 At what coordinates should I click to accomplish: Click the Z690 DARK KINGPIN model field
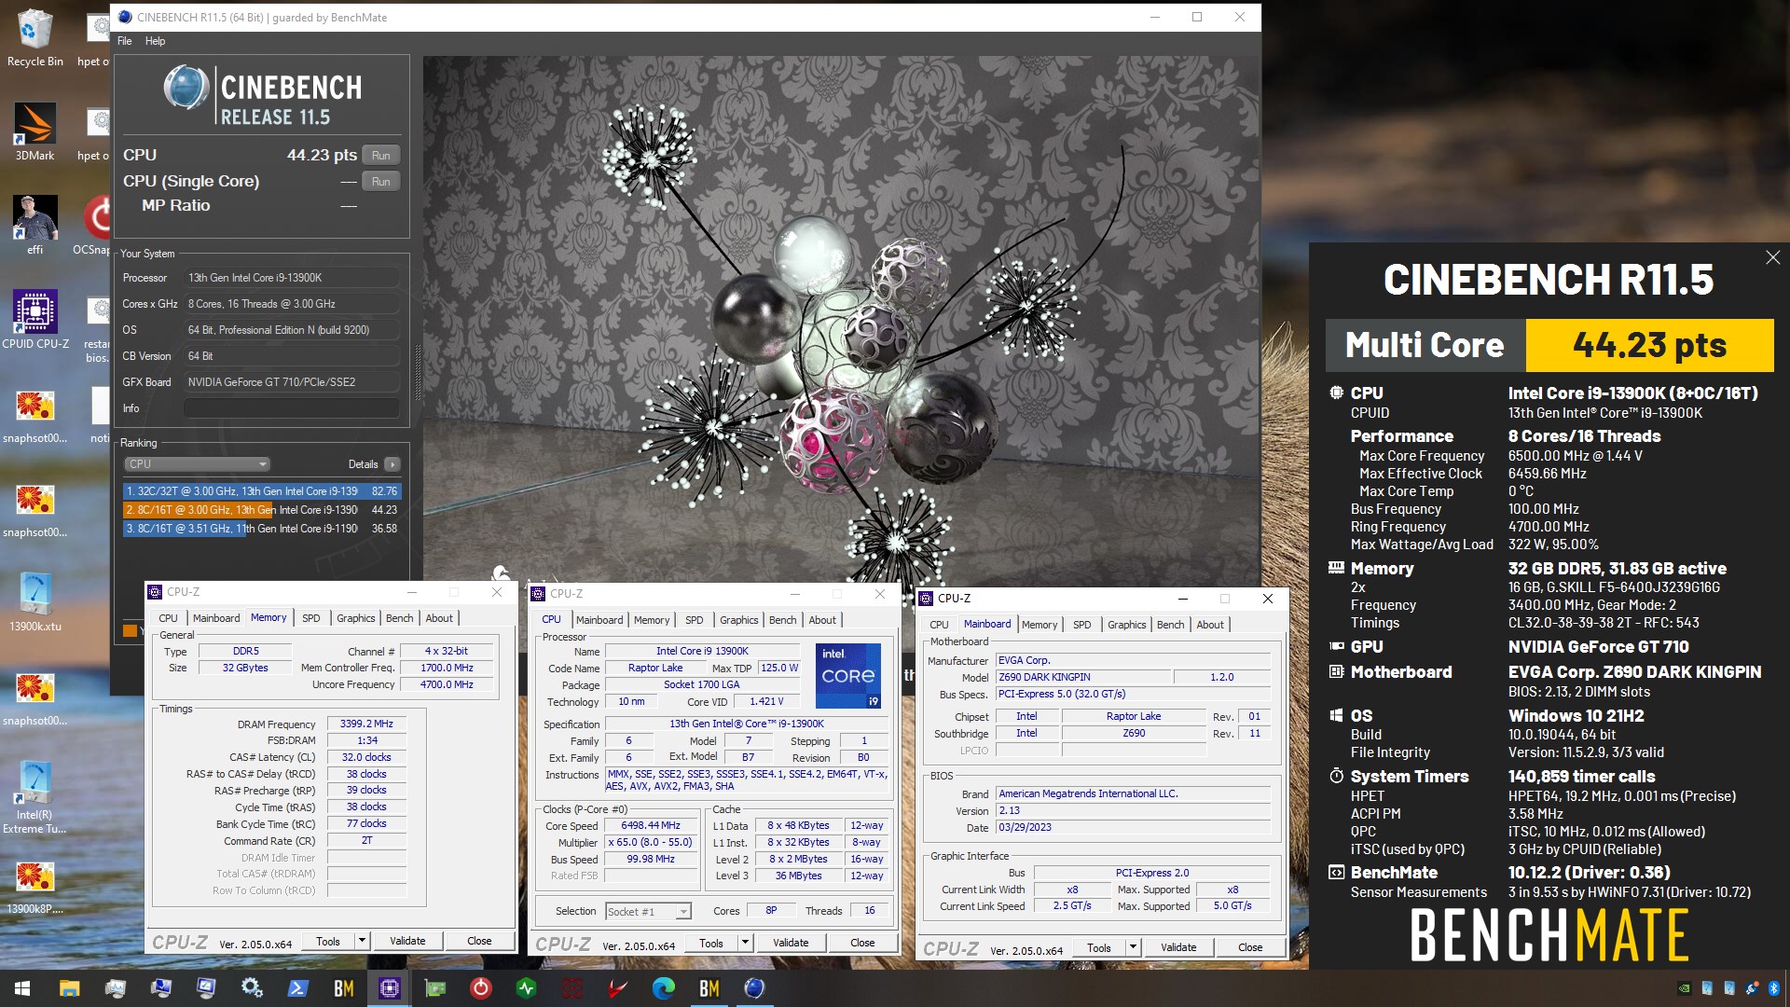tap(1083, 677)
